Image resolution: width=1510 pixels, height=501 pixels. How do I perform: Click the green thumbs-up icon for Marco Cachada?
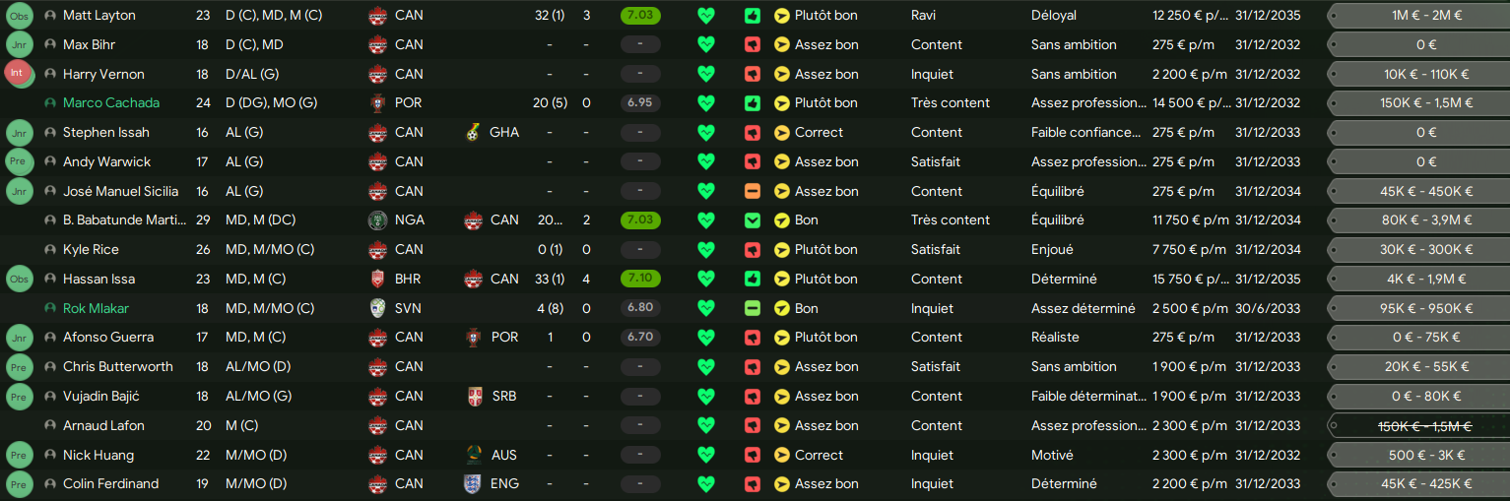(753, 102)
